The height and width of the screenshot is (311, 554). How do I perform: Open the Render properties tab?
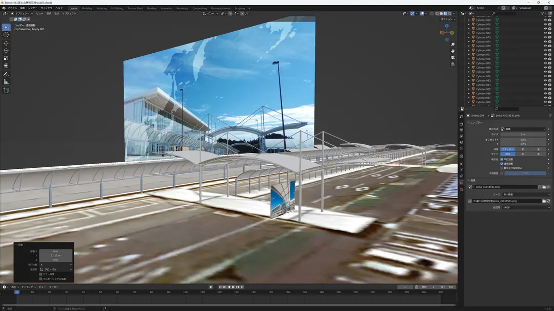click(461, 124)
